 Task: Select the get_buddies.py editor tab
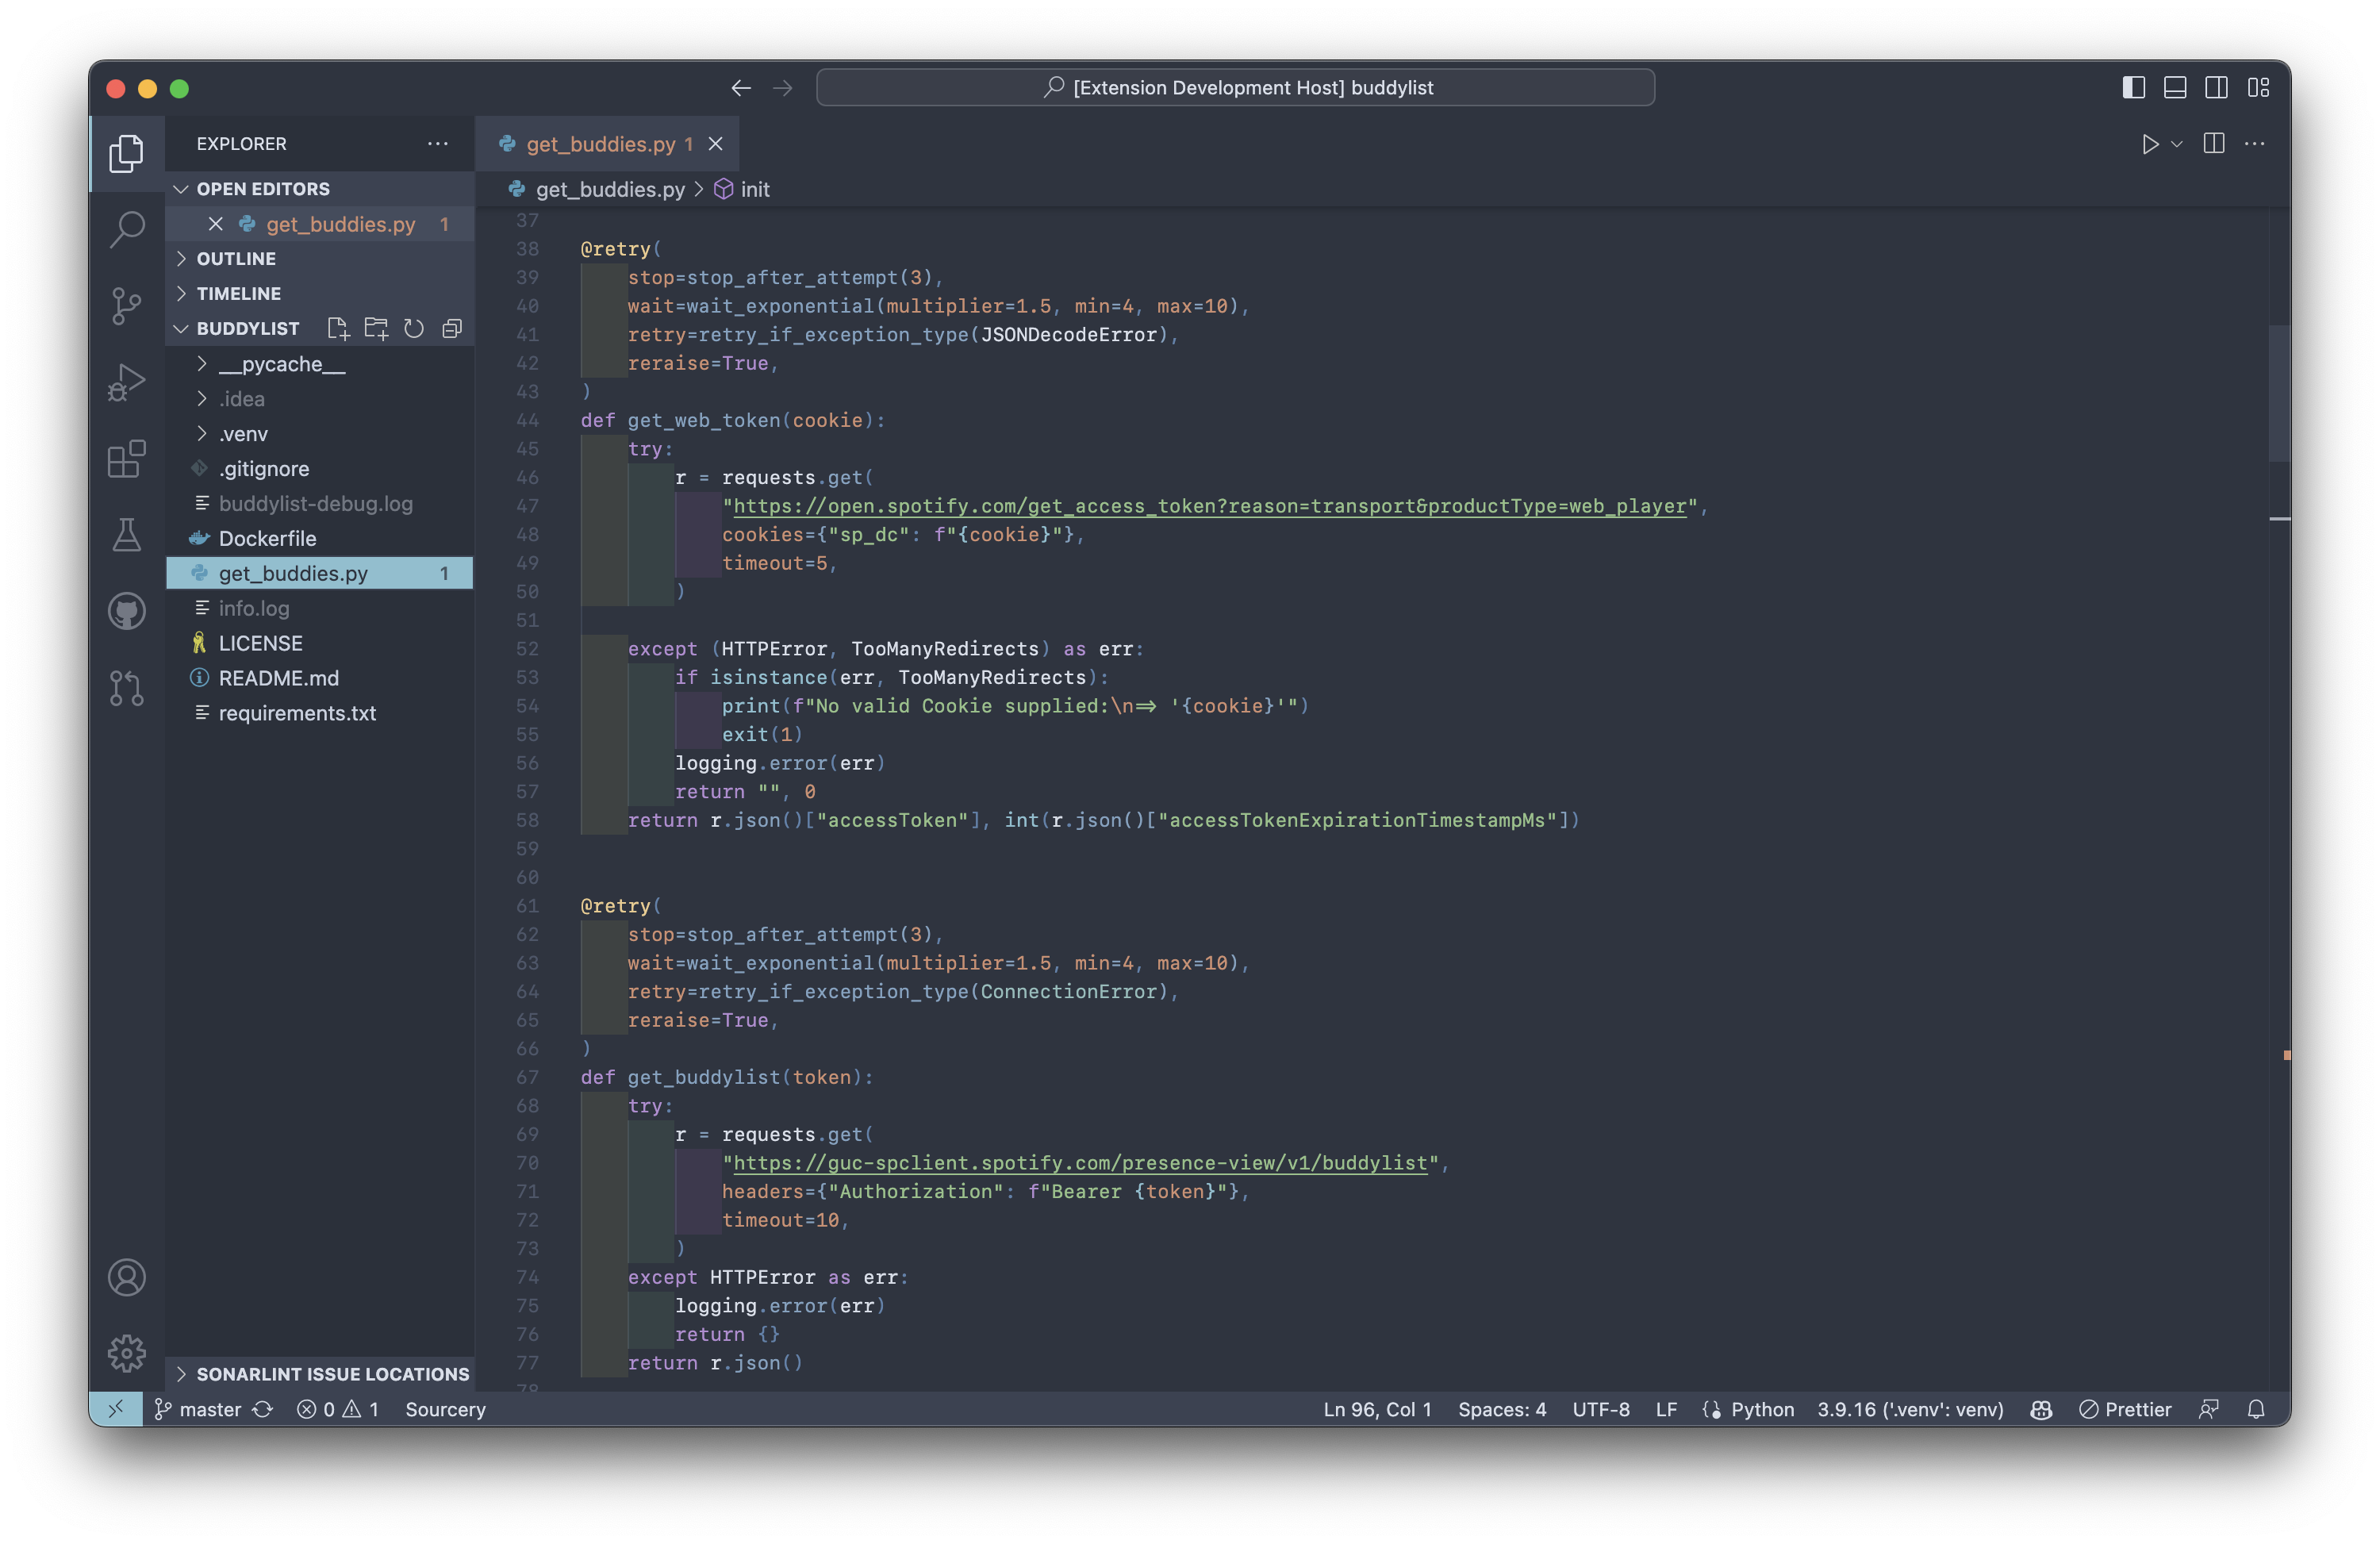[598, 143]
